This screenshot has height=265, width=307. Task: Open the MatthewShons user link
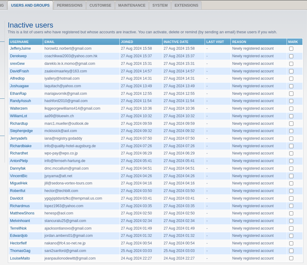click(x=22, y=213)
